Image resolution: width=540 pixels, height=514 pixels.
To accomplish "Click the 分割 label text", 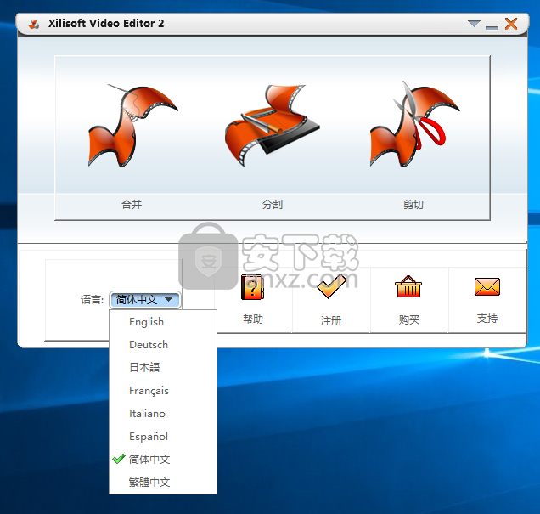I will click(x=273, y=205).
